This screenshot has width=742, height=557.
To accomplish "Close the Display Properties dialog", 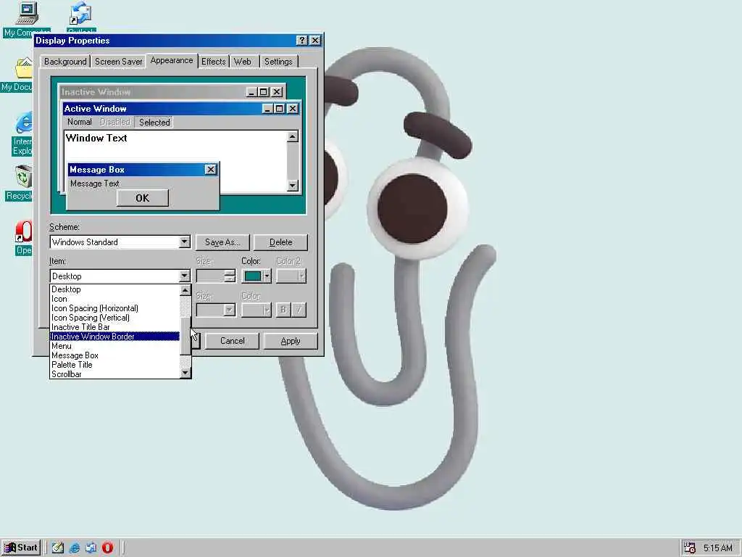I will [x=315, y=41].
